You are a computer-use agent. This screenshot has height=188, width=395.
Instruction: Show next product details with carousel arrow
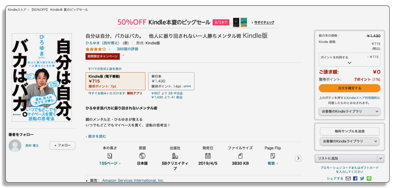click(x=298, y=158)
